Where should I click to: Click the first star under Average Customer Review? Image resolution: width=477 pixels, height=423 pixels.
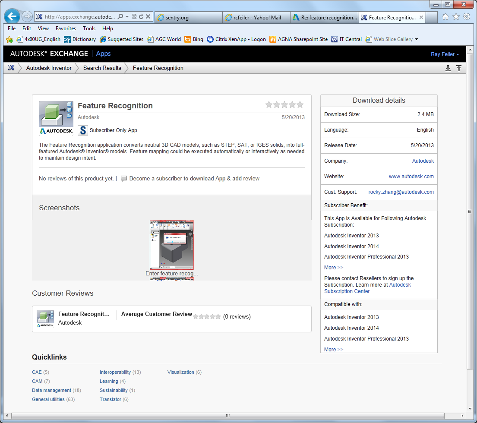click(x=196, y=316)
